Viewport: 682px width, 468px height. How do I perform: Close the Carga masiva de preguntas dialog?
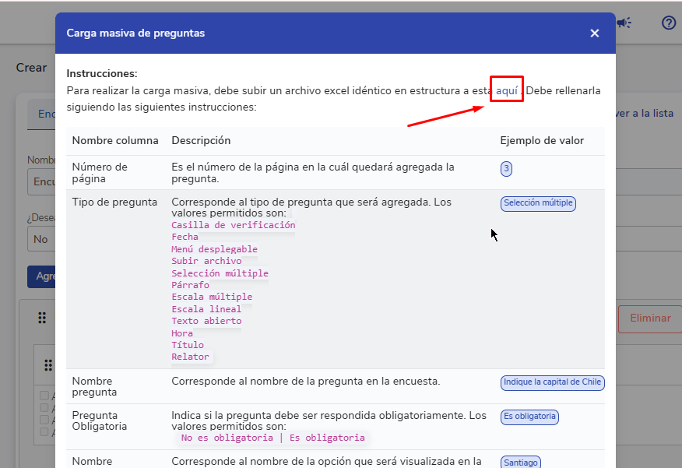(x=594, y=33)
